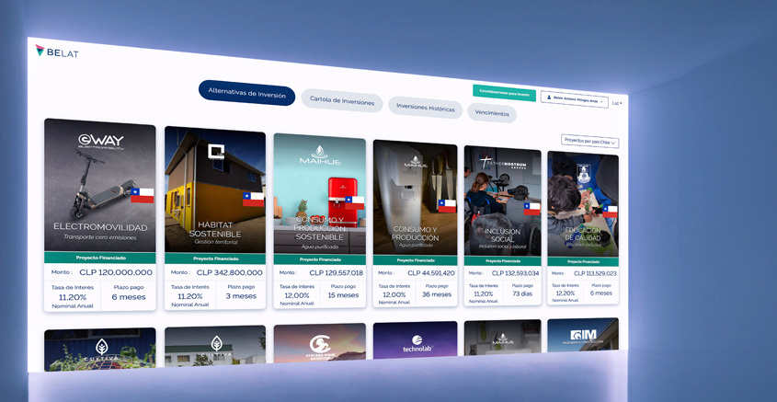Expand the Proyectos por país Chile filter
Image resolution: width=777 pixels, height=402 pixels.
pos(589,142)
